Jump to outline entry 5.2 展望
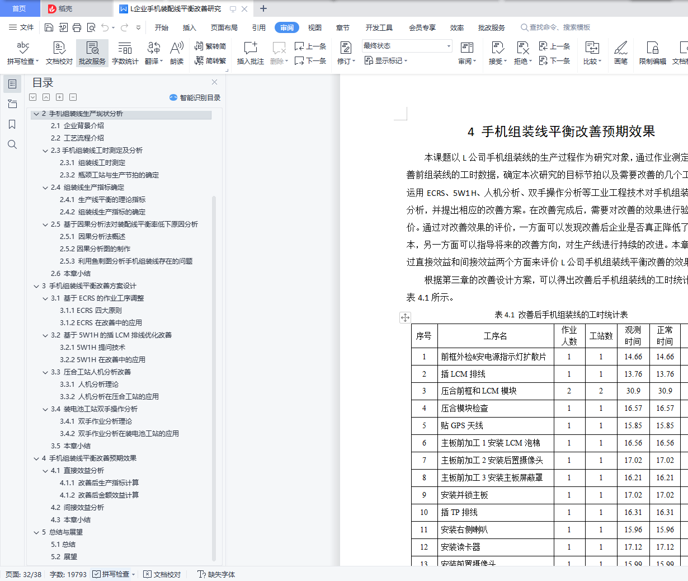Image resolution: width=688 pixels, height=581 pixels. tap(64, 557)
